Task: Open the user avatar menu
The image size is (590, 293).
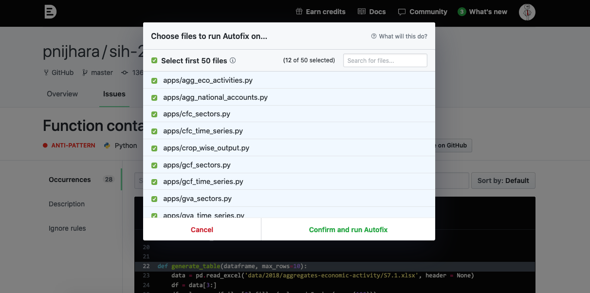Action: click(527, 12)
